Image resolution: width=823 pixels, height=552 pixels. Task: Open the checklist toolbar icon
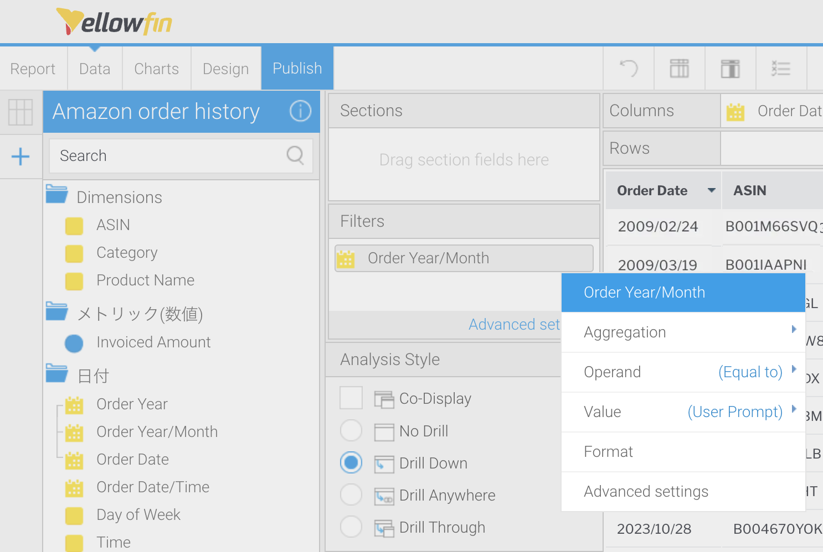[781, 69]
